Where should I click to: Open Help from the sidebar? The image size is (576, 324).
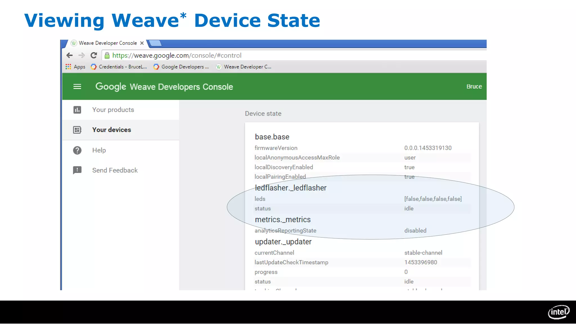(x=99, y=150)
